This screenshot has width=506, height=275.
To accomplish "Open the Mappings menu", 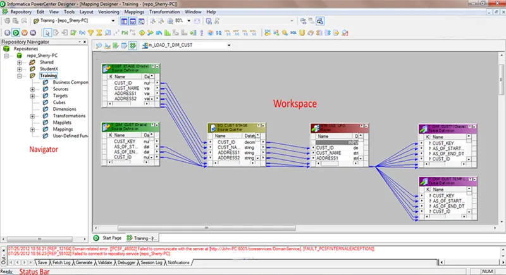I will point(134,12).
